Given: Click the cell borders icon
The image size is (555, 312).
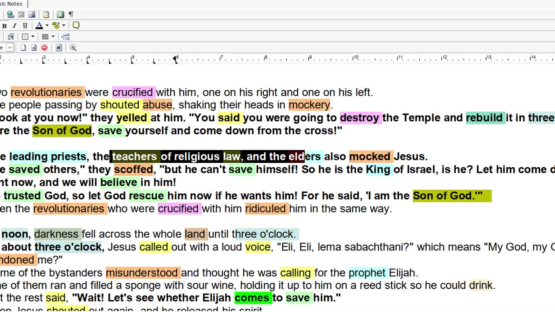Looking at the screenshot, I should 25,37.
